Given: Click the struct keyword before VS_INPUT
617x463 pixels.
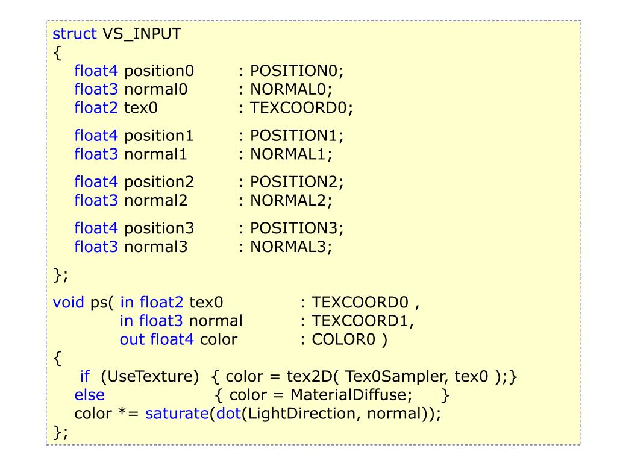Looking at the screenshot, I should click(x=74, y=34).
